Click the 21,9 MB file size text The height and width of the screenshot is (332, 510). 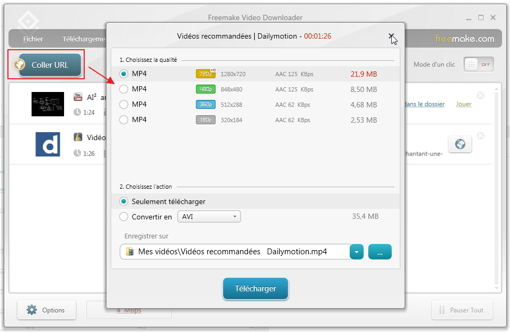(364, 74)
